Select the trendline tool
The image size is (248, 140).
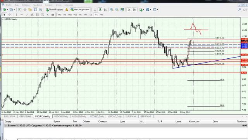coord(27,15)
